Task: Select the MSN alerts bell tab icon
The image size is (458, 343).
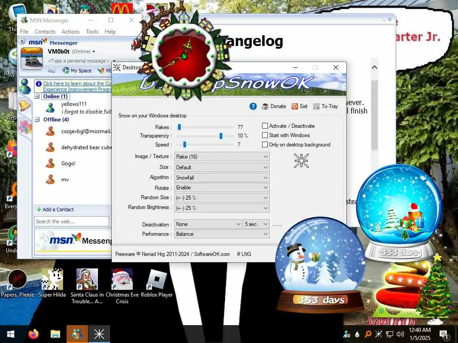Action: point(25,105)
